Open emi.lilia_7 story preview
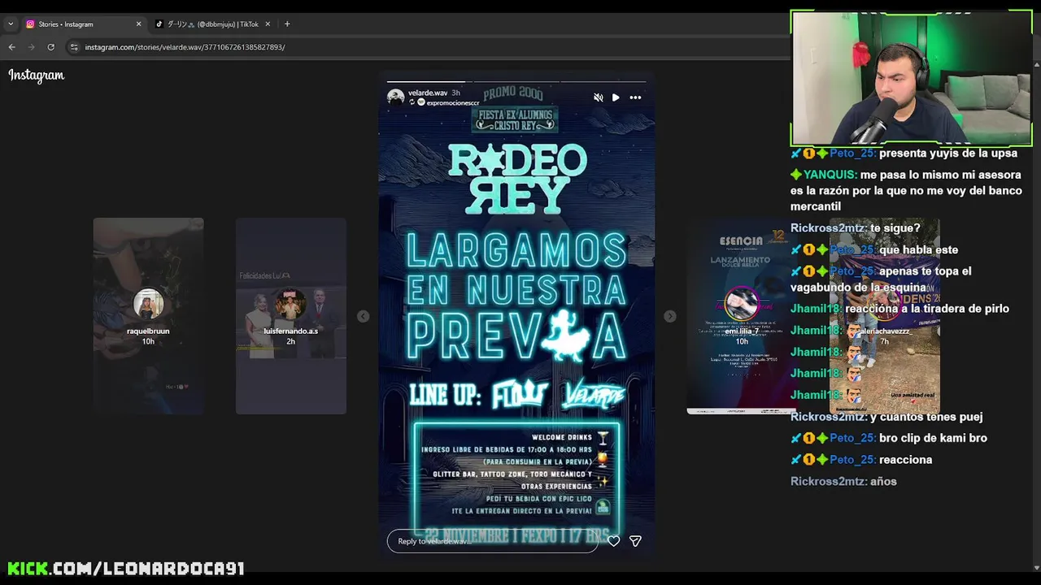The image size is (1041, 585). (x=741, y=316)
